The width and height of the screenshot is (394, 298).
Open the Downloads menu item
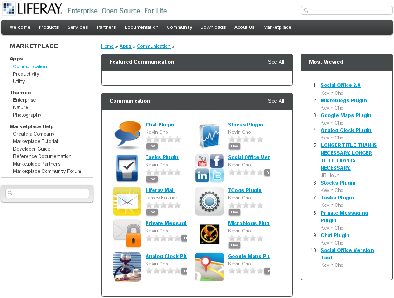pyautogui.click(x=213, y=27)
